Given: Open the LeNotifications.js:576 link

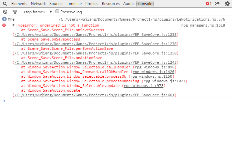Looking at the screenshot, I should [142, 19].
